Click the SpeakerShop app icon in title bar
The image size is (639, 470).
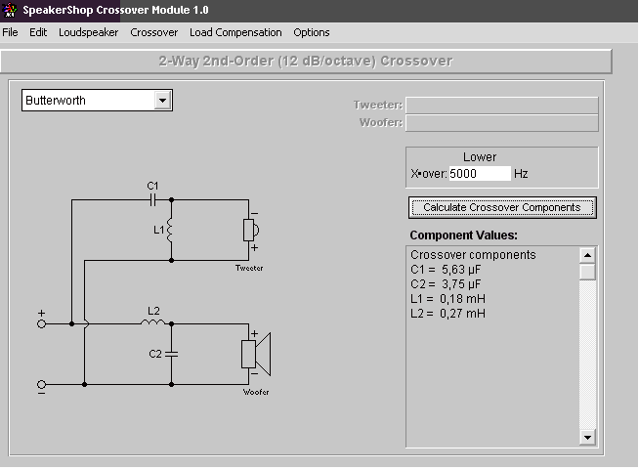point(10,10)
